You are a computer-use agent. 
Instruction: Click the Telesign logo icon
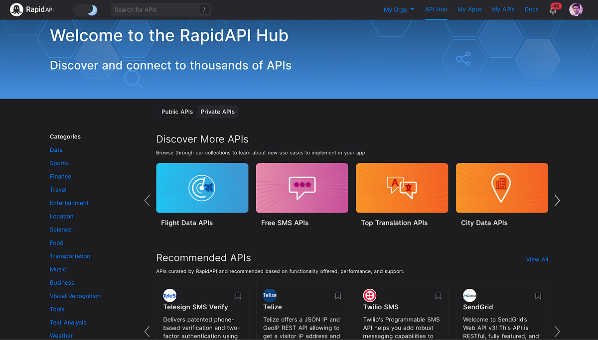pos(169,295)
